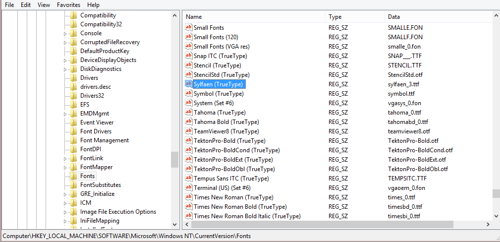Screen dimensions: 500x242
Task: Click the values pane horizontal scroll left arrow
Action: [x=187, y=225]
